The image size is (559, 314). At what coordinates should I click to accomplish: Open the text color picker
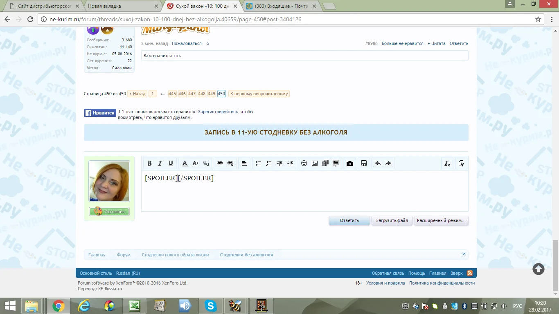pyautogui.click(x=185, y=163)
